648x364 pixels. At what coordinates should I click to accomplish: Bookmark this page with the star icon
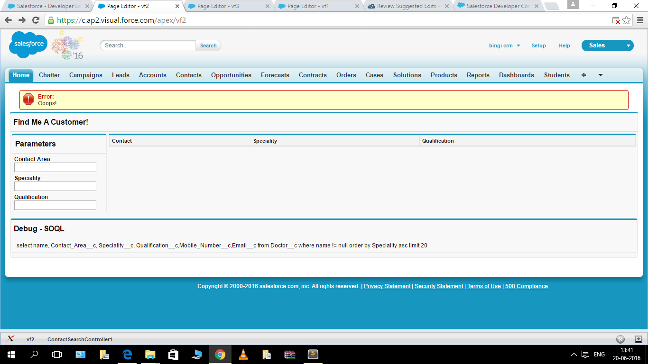point(627,20)
